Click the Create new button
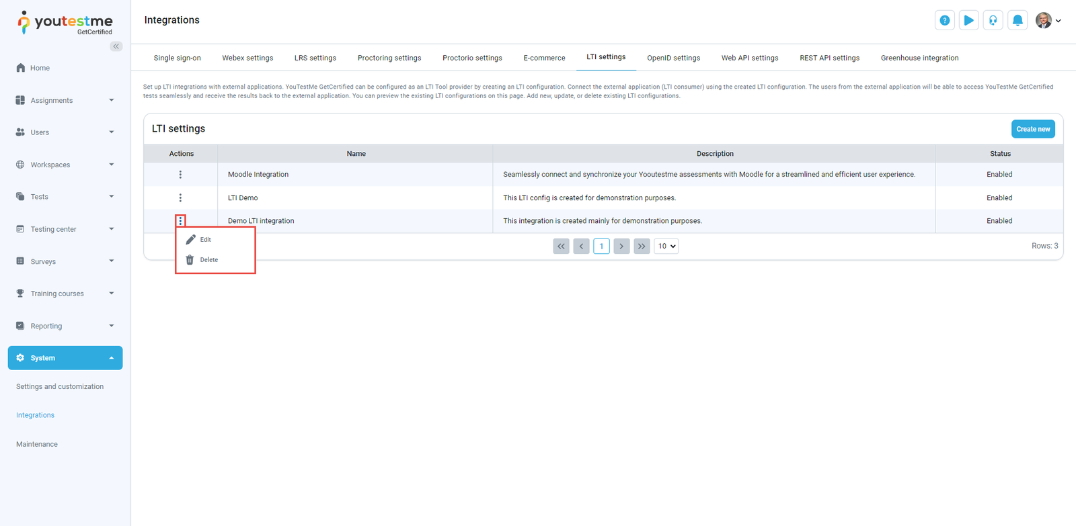1076x526 pixels. (x=1032, y=129)
